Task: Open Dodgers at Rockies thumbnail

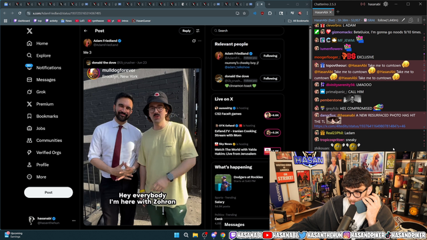Action: (223, 183)
